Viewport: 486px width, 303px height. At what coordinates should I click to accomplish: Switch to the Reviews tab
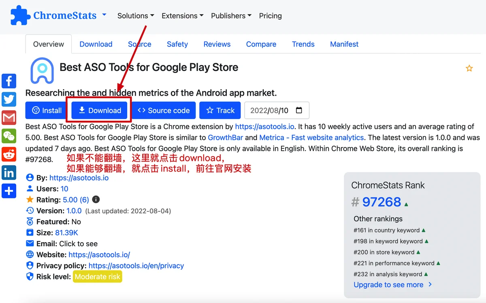tap(217, 44)
